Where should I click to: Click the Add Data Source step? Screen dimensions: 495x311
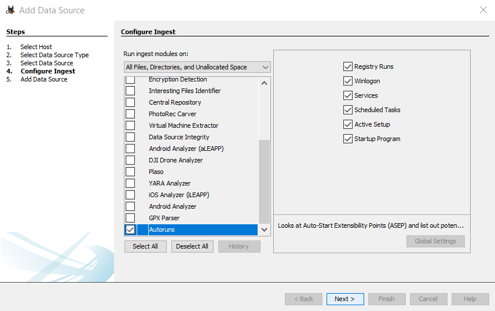click(x=44, y=79)
